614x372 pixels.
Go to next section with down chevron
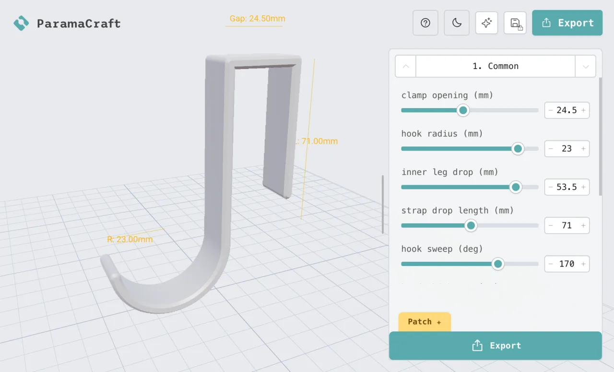586,66
